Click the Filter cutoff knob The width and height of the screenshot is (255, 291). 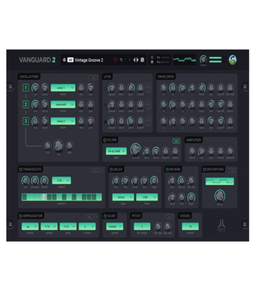click(136, 150)
